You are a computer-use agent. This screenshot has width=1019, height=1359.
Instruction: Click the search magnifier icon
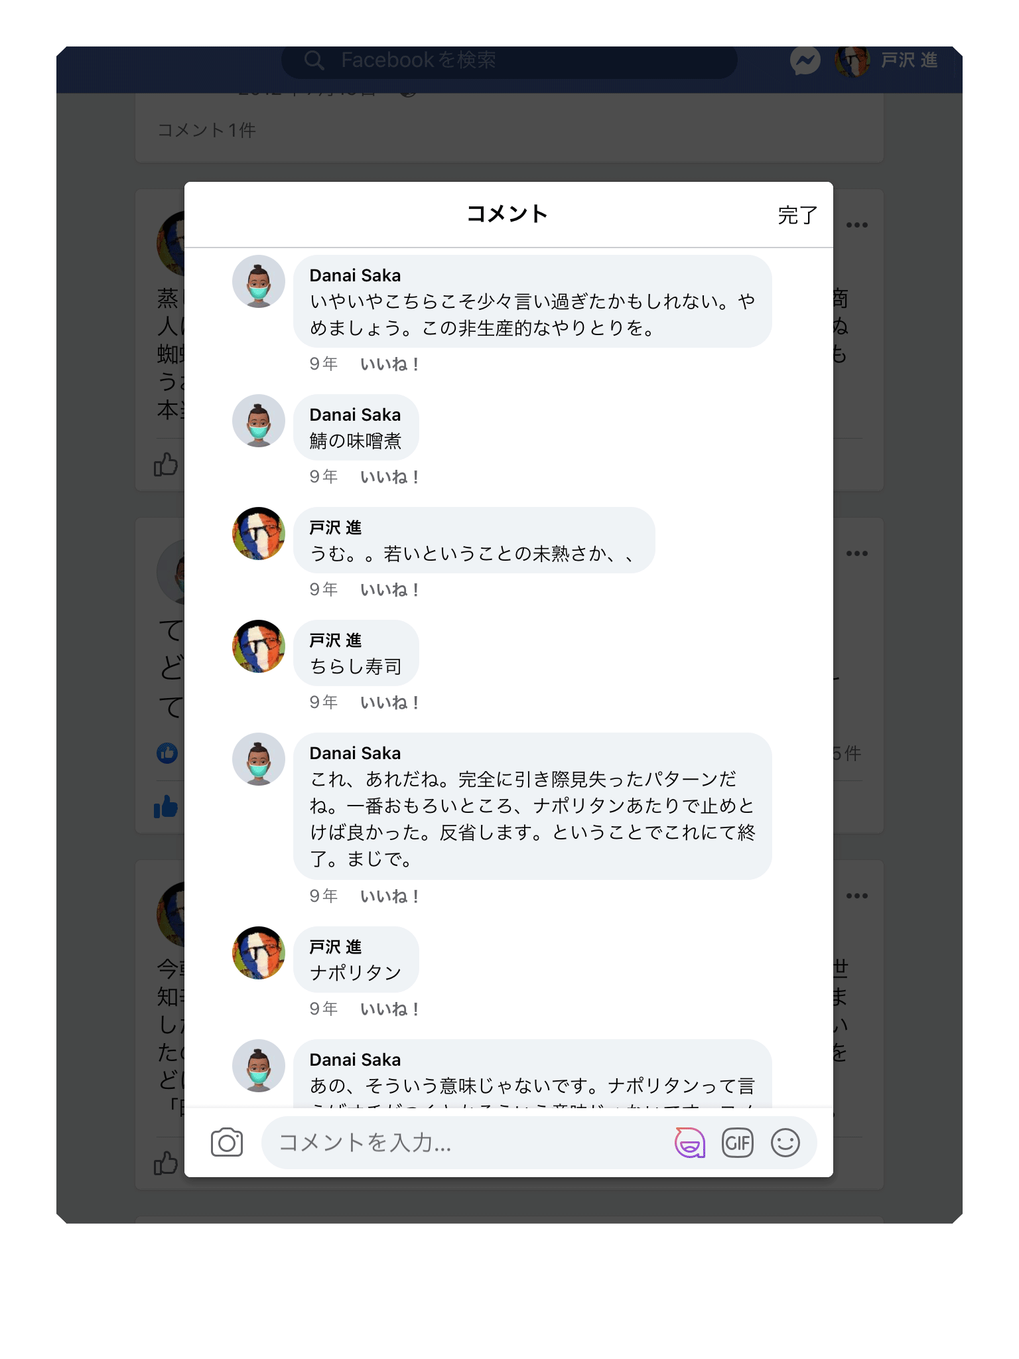pos(314,60)
